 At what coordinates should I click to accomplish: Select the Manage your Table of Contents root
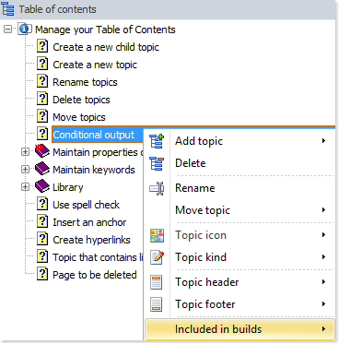coord(105,30)
